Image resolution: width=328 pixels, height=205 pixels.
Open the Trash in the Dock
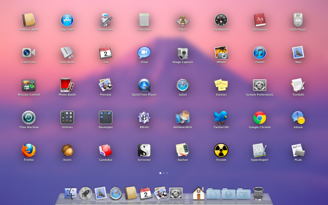[x=258, y=193]
